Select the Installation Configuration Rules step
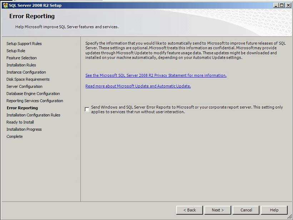The width and height of the screenshot is (293, 220). click(x=33, y=115)
